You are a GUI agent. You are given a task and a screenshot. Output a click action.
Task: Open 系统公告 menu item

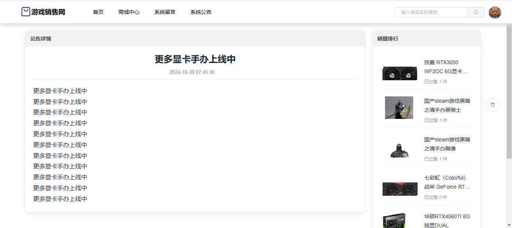201,12
